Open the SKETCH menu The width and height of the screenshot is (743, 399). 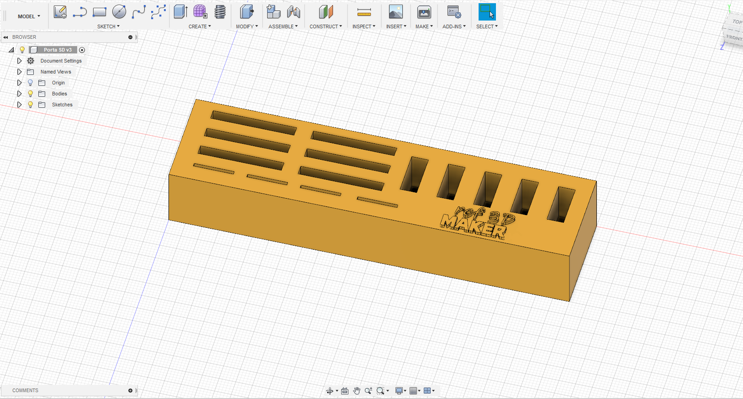pos(108,26)
